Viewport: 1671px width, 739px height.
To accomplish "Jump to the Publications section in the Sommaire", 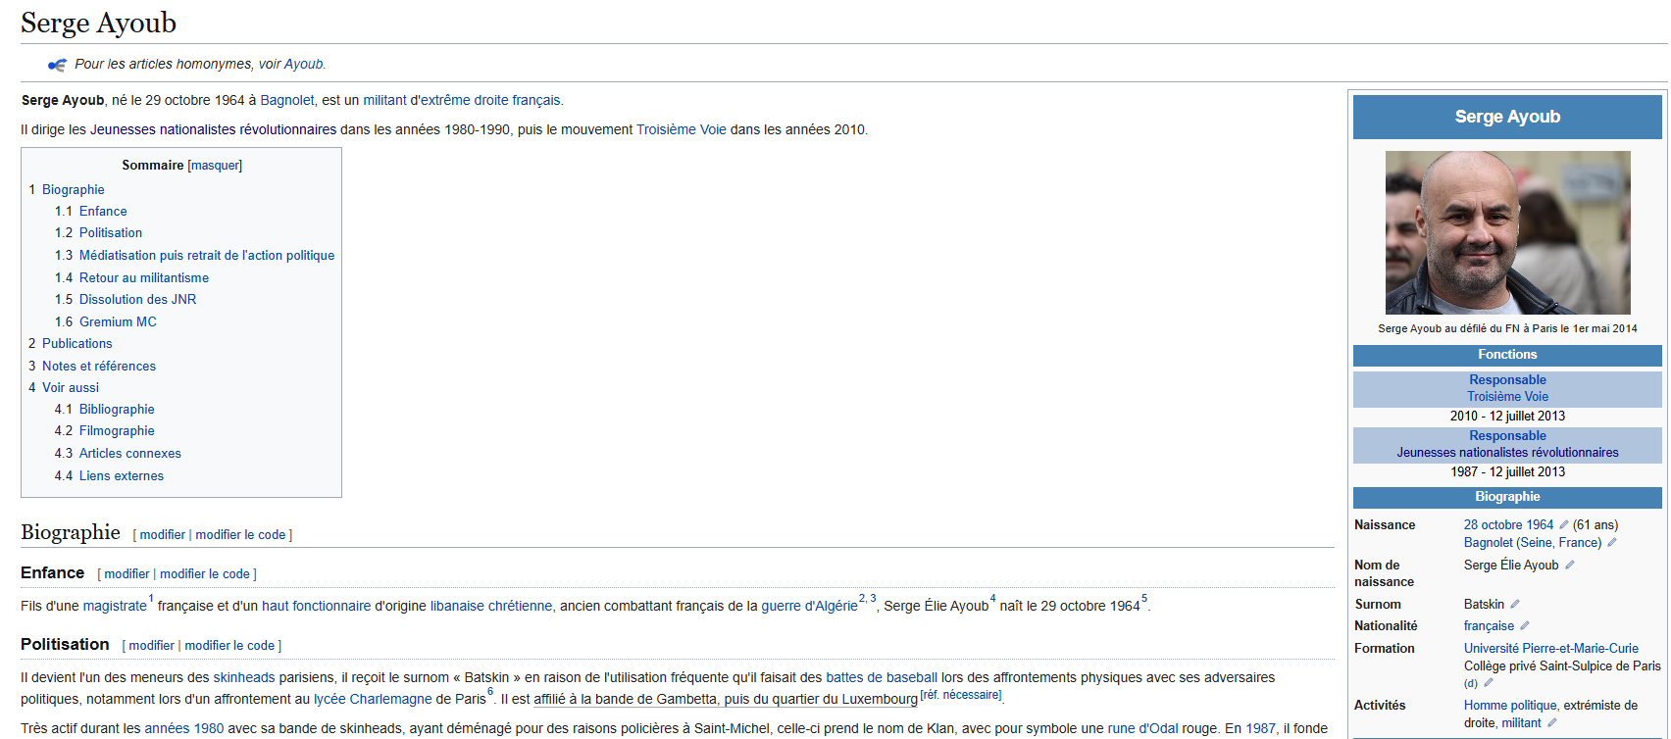I will [77, 344].
